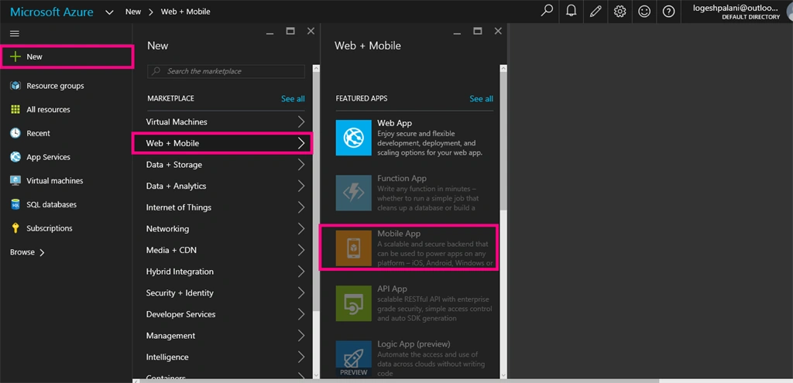Viewport: 793px width, 383px height.
Task: Open the Mobile App title link
Action: [399, 234]
